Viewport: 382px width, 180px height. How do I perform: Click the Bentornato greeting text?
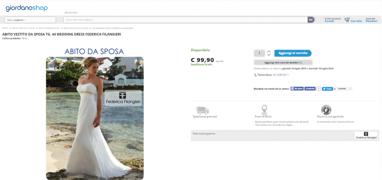(x=71, y=13)
